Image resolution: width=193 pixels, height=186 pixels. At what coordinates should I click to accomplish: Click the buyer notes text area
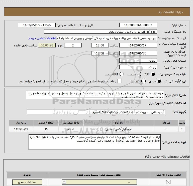click(x=94, y=142)
